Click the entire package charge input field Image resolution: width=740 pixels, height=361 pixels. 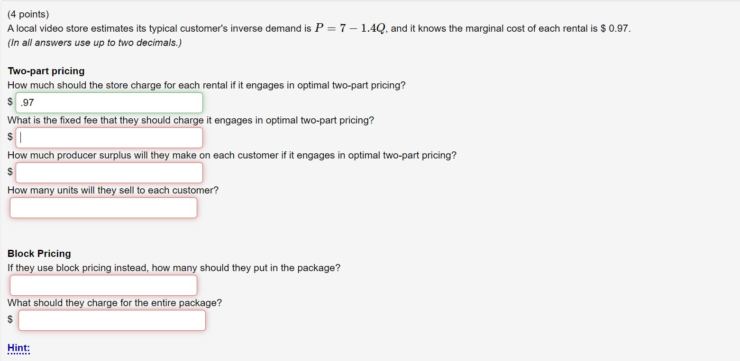[112, 320]
